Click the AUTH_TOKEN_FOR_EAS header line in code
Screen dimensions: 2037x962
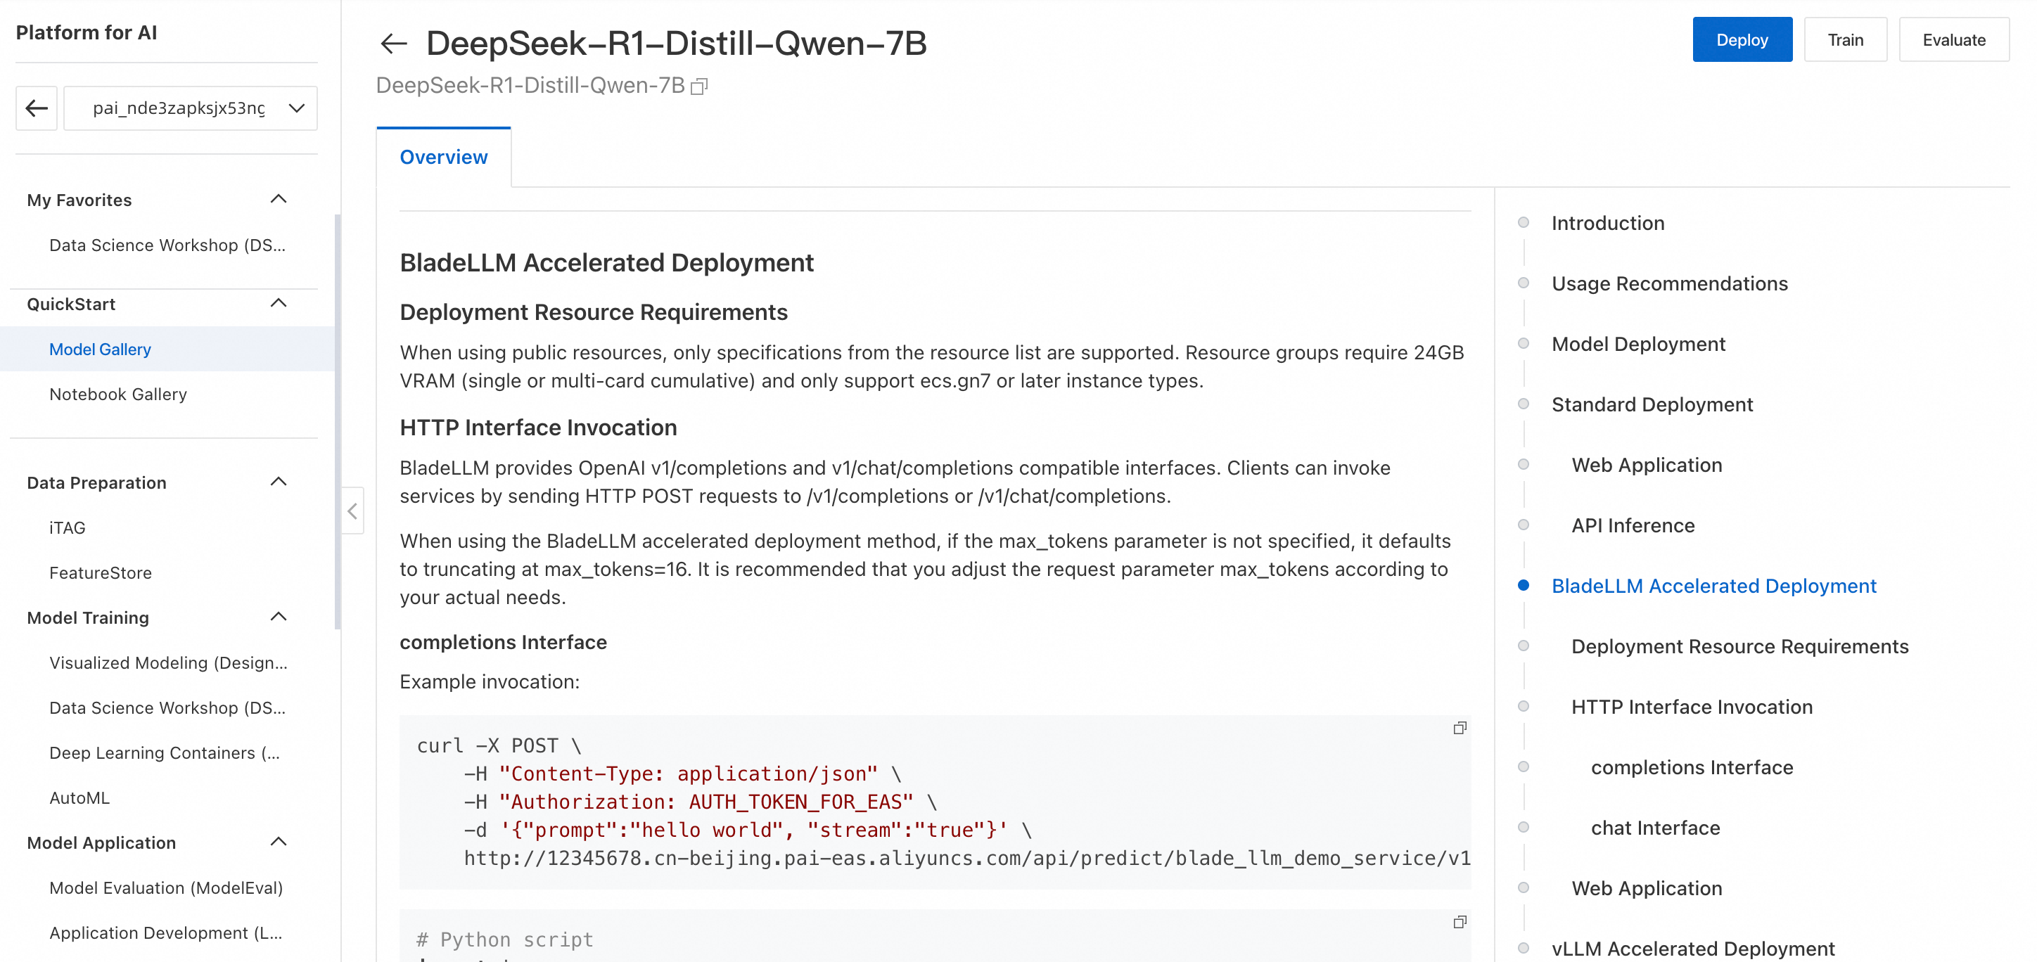699,802
